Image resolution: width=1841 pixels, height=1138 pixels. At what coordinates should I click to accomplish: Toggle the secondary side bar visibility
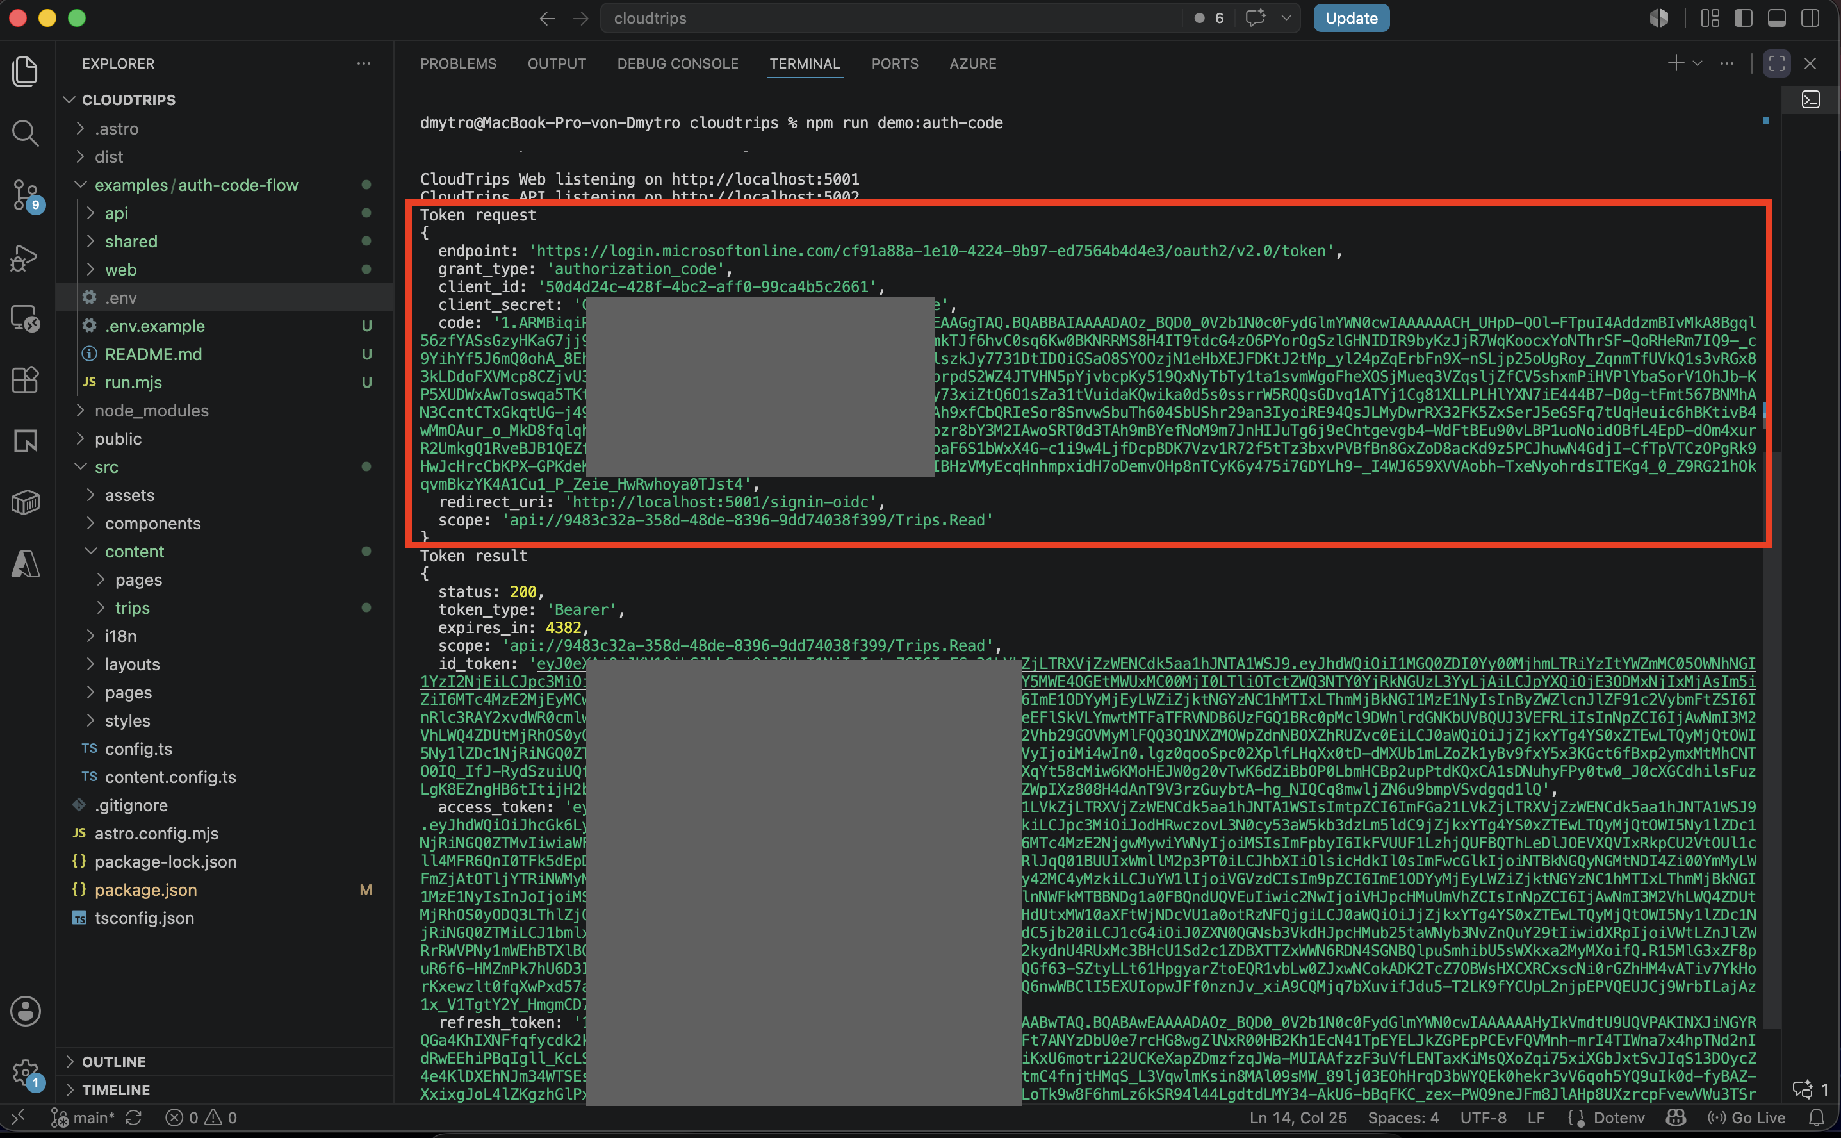coord(1810,18)
